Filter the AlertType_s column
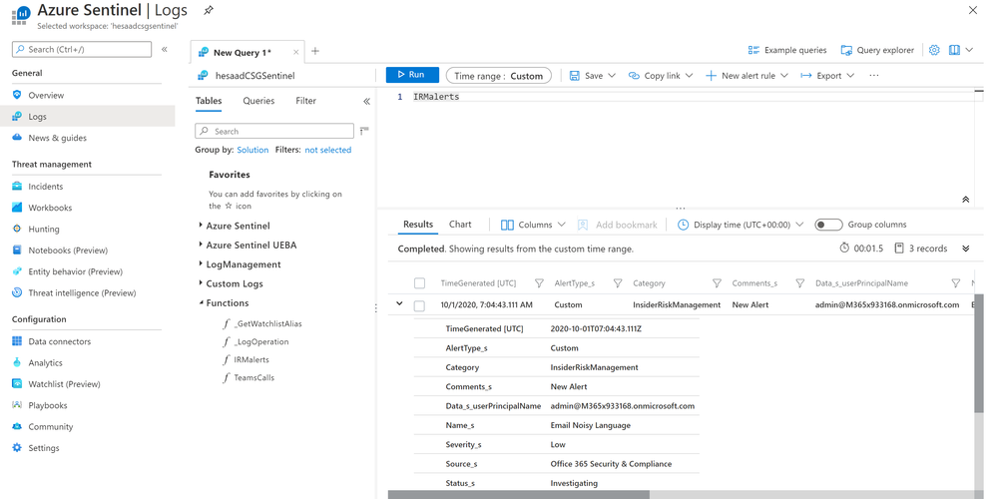Screen dimensions: 997x499 [x=618, y=283]
